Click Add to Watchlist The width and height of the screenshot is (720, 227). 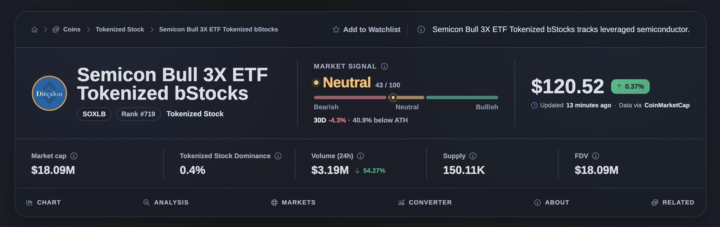(366, 29)
